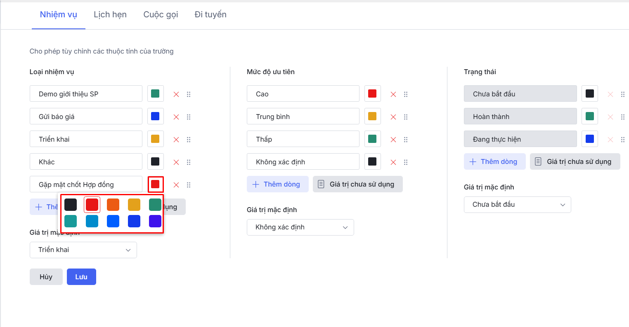Open status default dropdown 'Chưa bắt đầu'
Viewport: 629px width, 327px height.
[x=518, y=205]
